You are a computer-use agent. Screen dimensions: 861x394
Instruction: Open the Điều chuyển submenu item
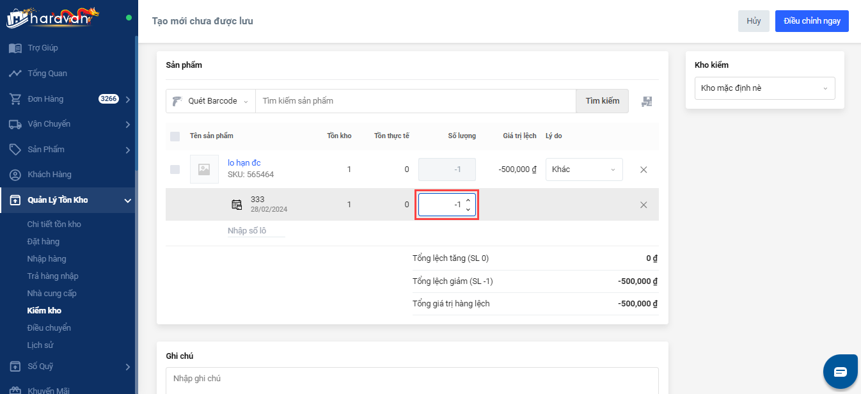49,328
